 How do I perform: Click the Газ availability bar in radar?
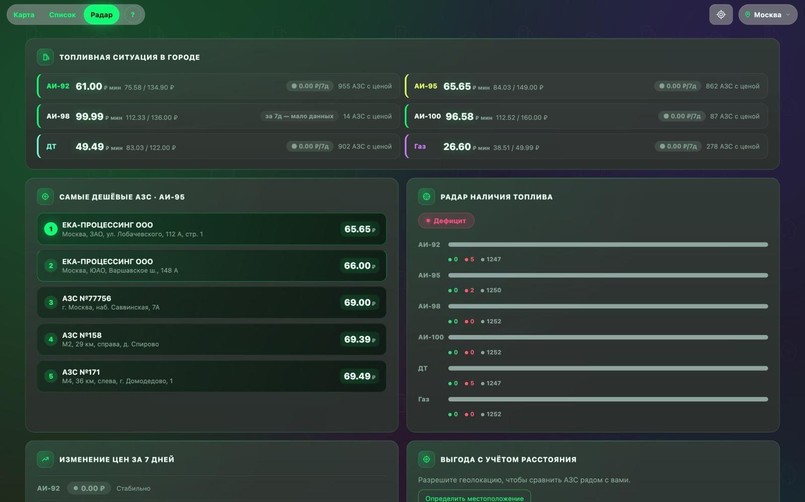click(608, 399)
